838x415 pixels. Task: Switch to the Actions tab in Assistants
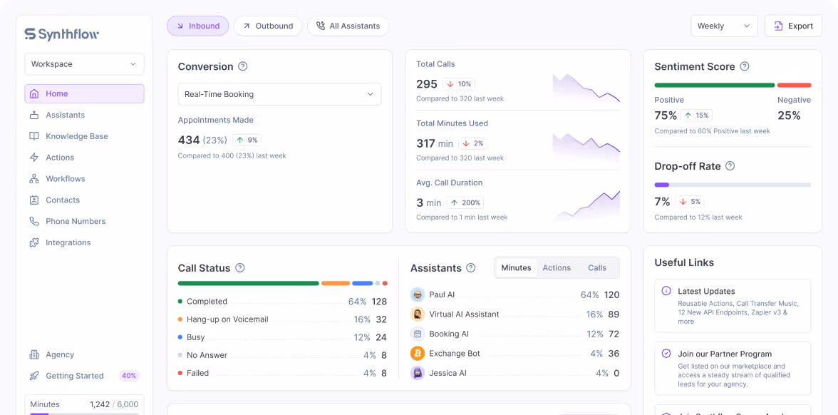(557, 268)
